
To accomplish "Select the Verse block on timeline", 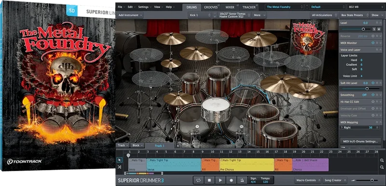I will [174, 165].
